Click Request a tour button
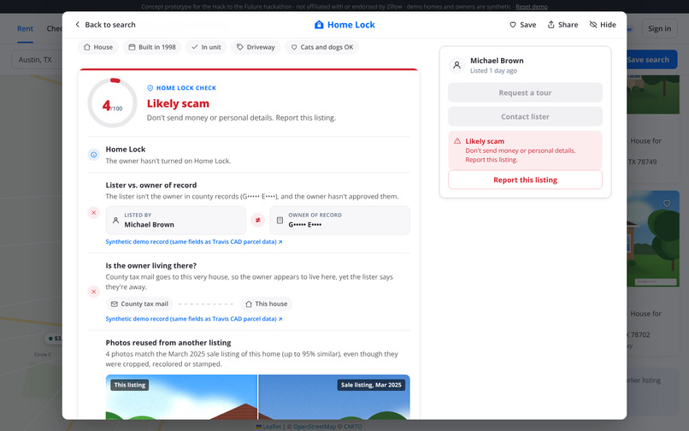This screenshot has width=689, height=431. (x=525, y=93)
